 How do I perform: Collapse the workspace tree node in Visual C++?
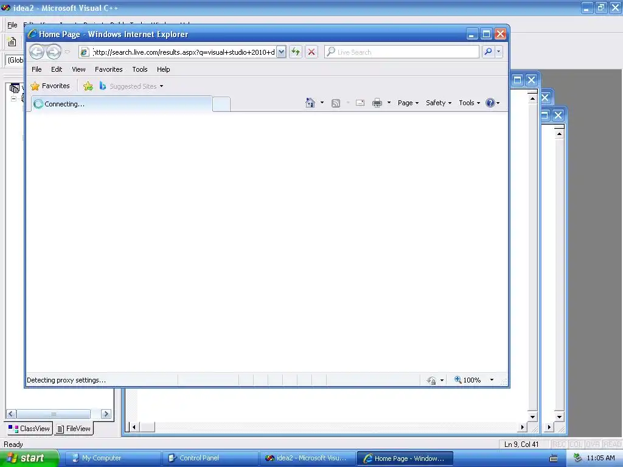click(x=13, y=99)
